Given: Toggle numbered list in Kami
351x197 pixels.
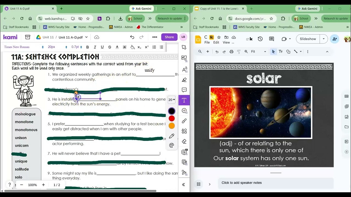Looking at the screenshot, I should click(154, 47).
